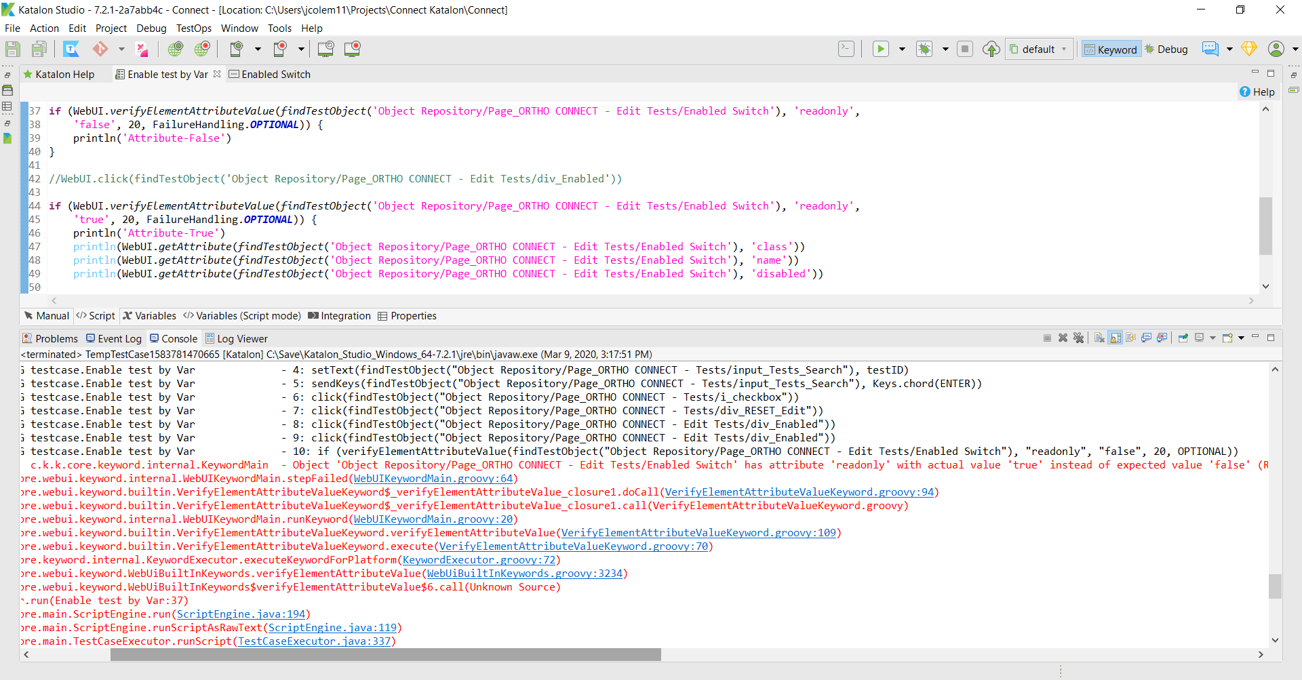
Task: Launch Record Web globe icon
Action: click(202, 49)
